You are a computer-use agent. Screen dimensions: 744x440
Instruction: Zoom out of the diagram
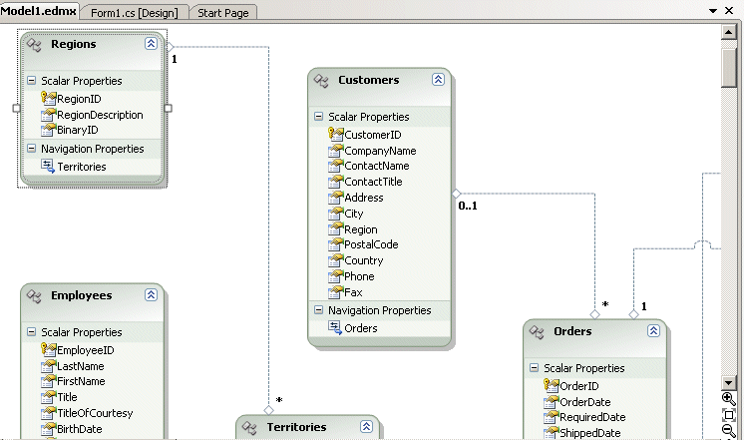(x=728, y=430)
